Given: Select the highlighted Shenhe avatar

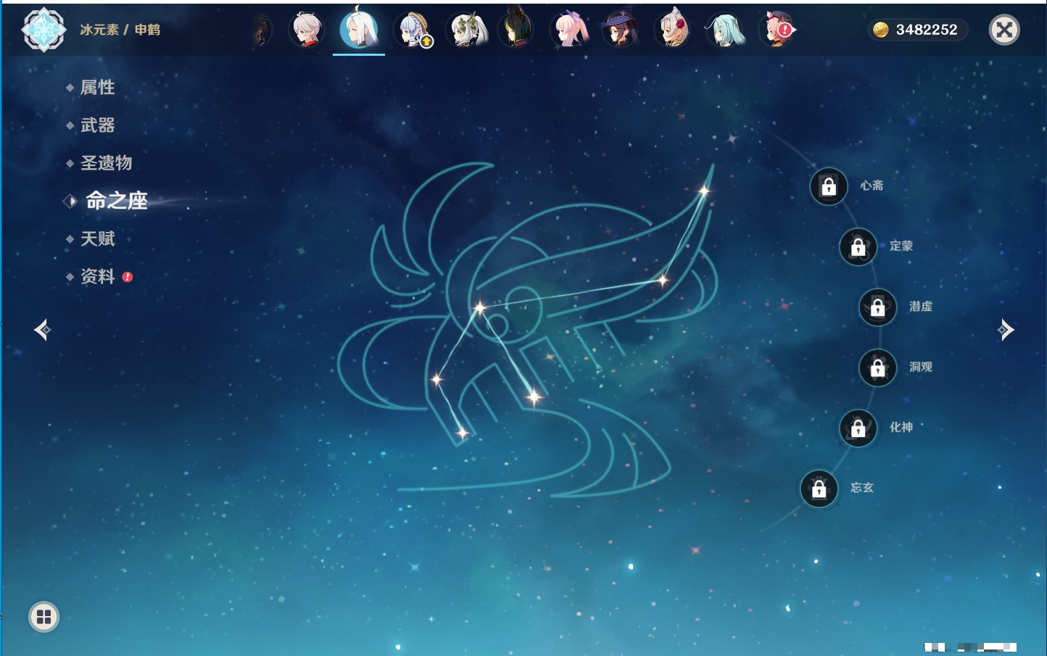Looking at the screenshot, I should tap(359, 29).
